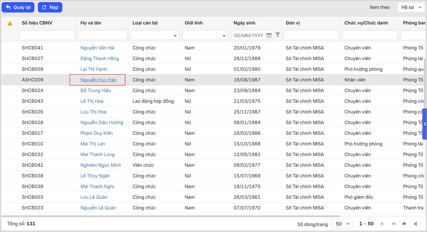Open the calendar picker for Ngày sinh

tap(269, 35)
